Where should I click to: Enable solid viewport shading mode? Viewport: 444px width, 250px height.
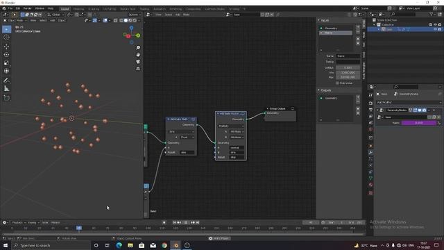126,20
